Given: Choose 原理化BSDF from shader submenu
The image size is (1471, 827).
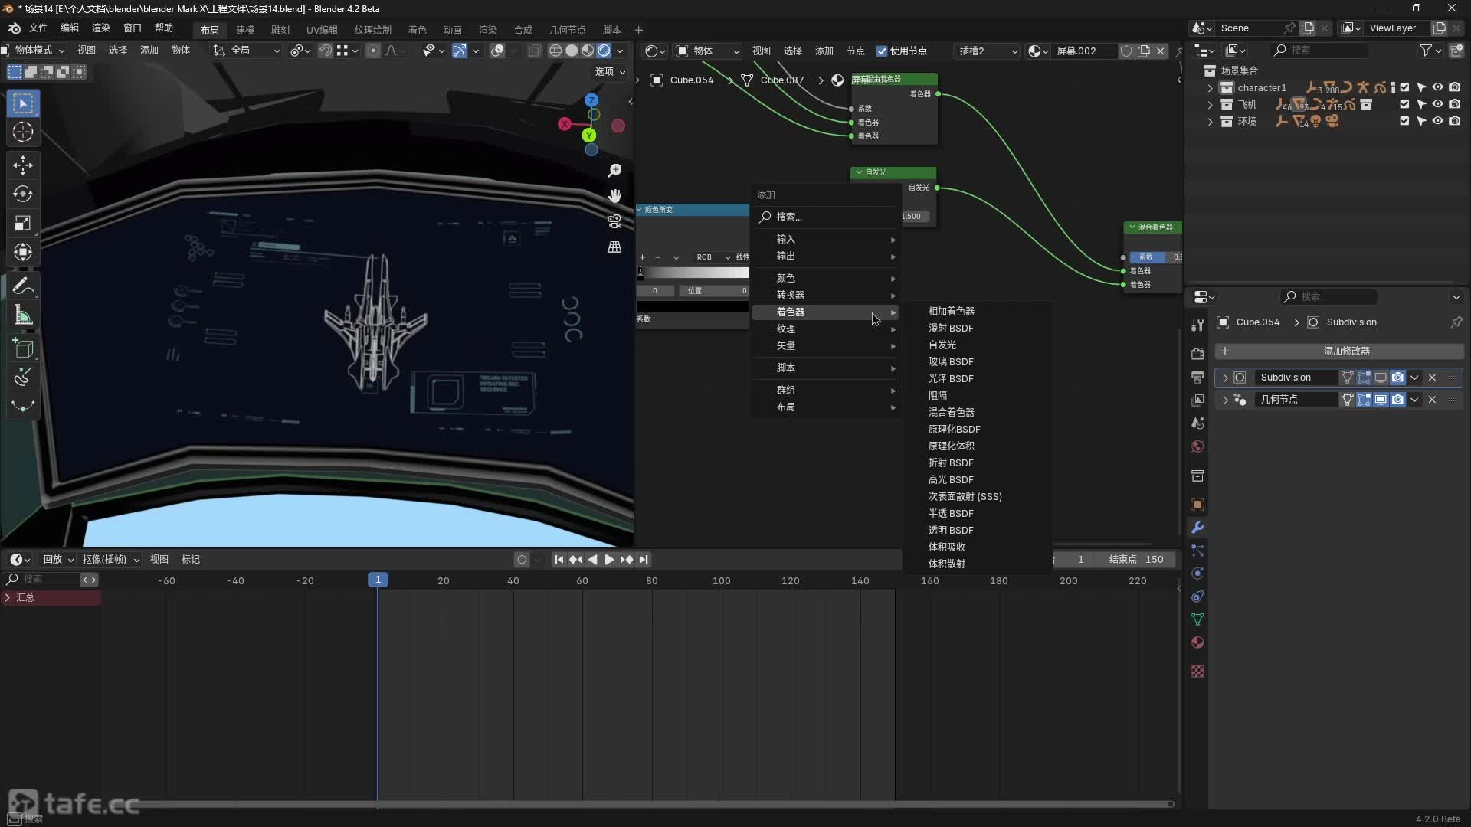Looking at the screenshot, I should [x=977, y=430].
